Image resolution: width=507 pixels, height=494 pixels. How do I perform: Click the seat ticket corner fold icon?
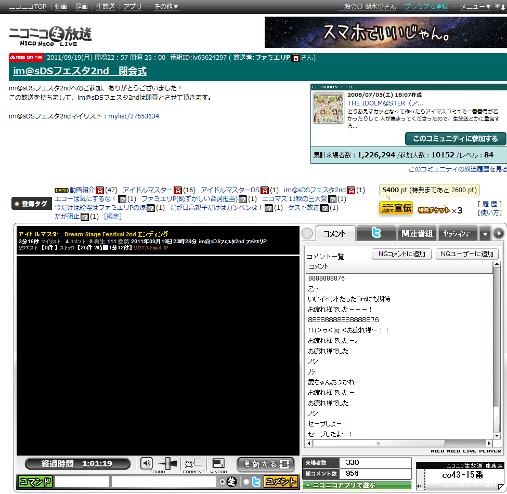coord(501,486)
